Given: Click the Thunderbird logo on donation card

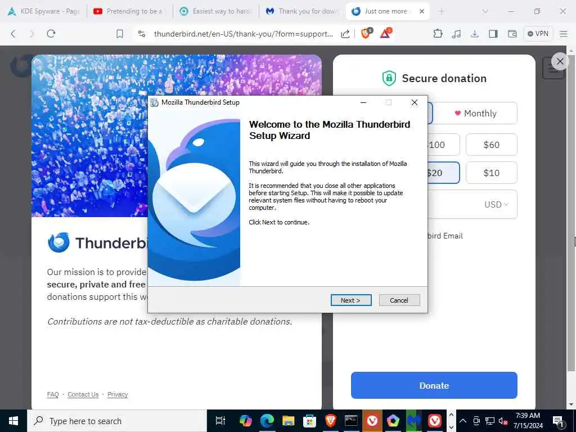Looking at the screenshot, I should [58, 242].
